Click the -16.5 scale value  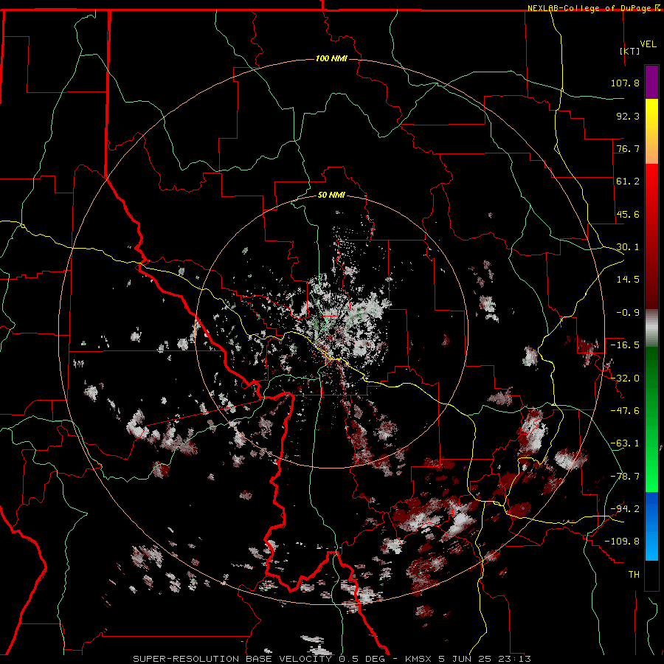[x=625, y=345]
